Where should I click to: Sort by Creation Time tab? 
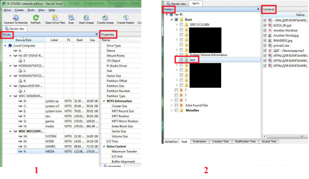[x=220, y=141]
